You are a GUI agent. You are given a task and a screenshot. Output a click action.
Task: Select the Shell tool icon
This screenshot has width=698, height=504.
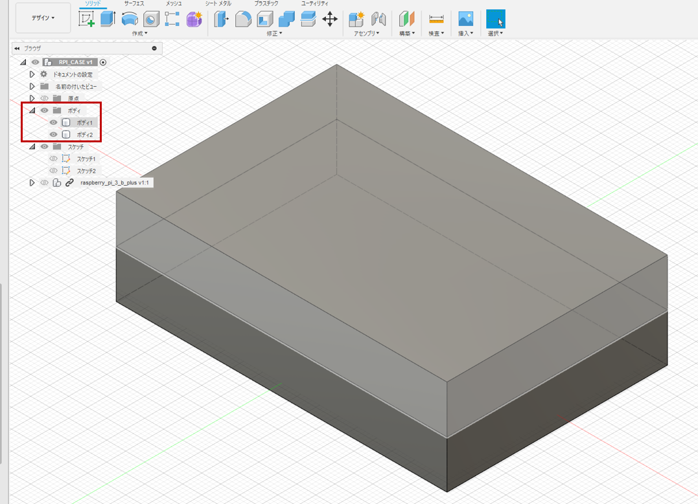pos(265,19)
